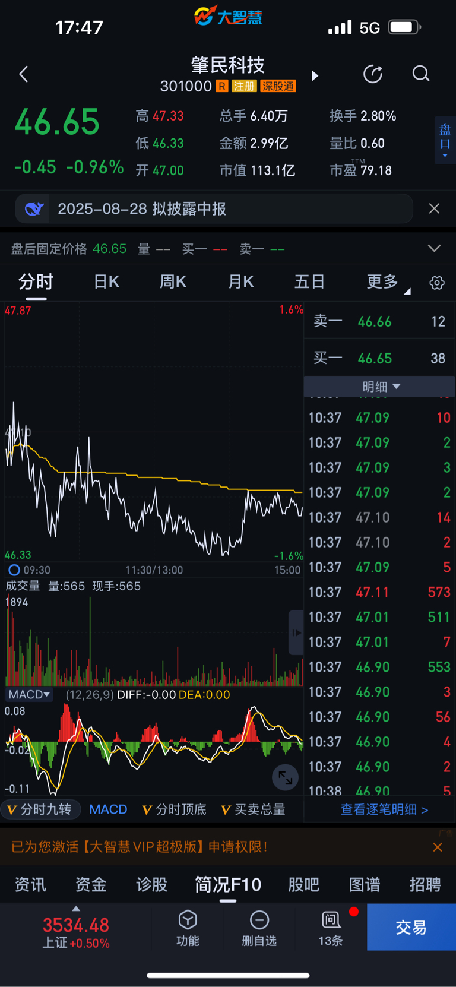
Task: Open the 股吧 tab
Action: 304,885
